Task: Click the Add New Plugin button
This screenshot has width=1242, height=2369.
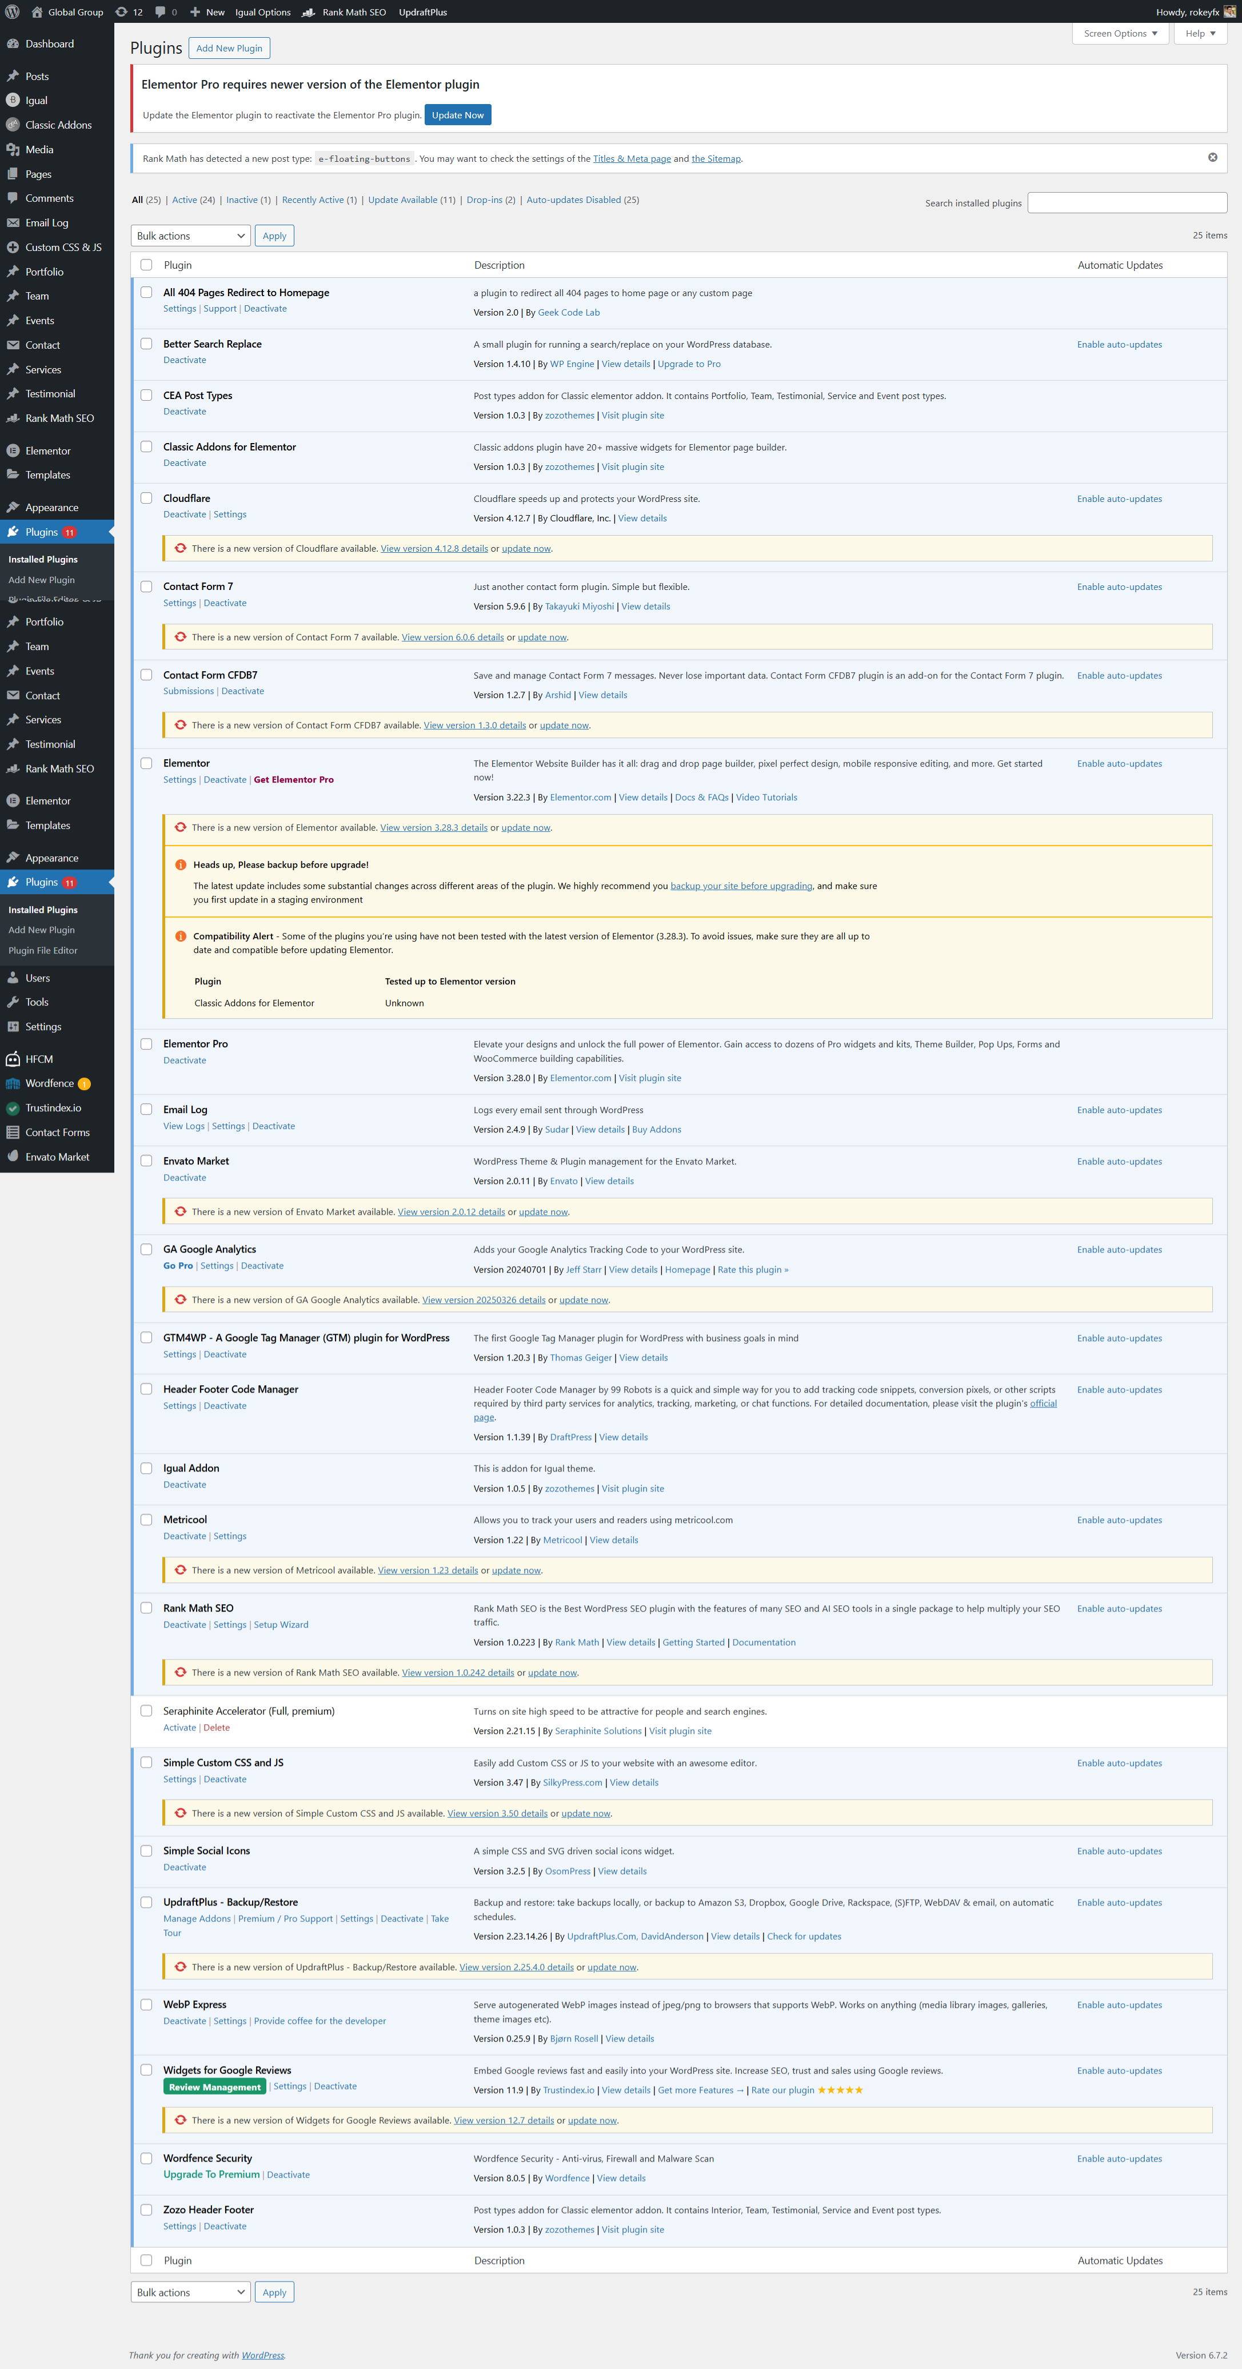Action: click(229, 48)
